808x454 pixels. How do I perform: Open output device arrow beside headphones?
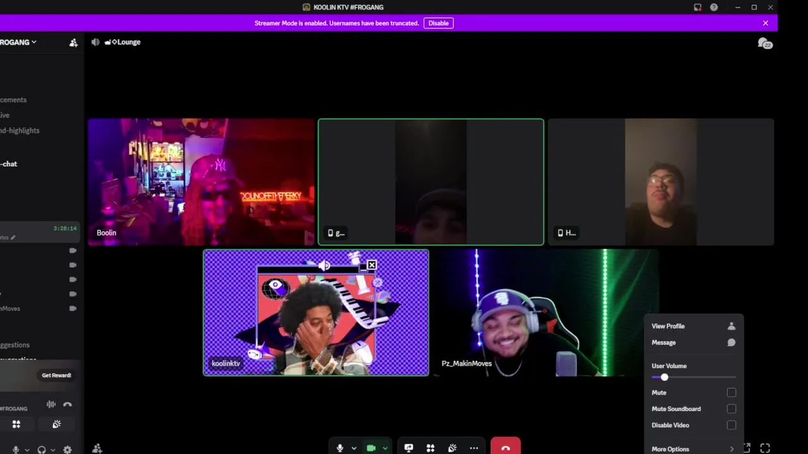tap(52, 450)
